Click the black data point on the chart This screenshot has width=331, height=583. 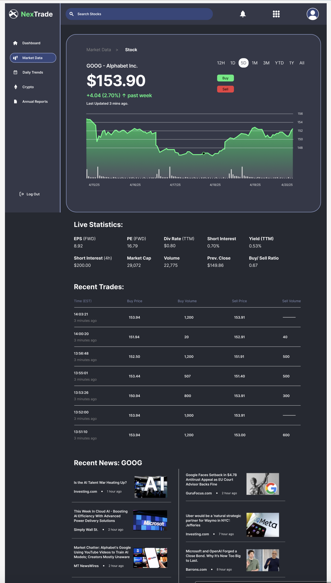click(204, 153)
